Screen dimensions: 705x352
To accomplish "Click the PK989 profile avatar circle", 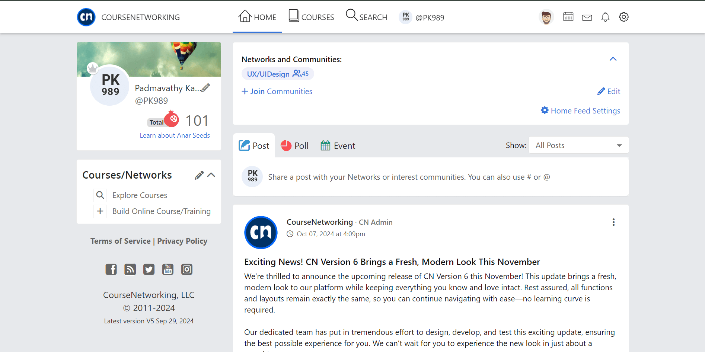I will click(x=110, y=85).
